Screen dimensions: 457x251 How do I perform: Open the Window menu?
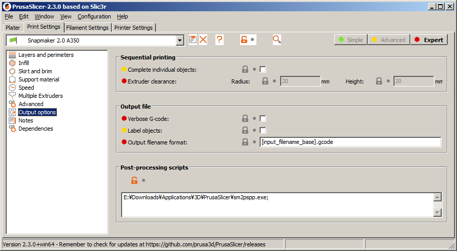tap(44, 16)
